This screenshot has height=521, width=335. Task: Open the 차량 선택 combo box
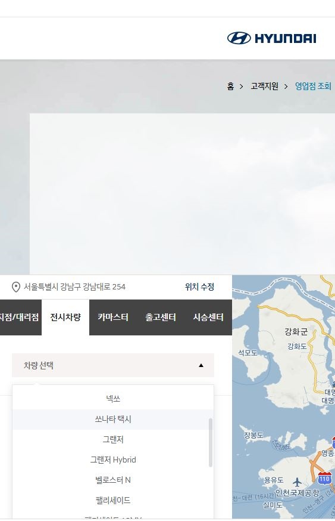[x=113, y=365]
